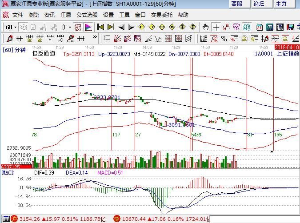The height and width of the screenshot is (223, 300).
Task: Click the first vertical lines grid icon
Action: pyautogui.click(x=19, y=39)
